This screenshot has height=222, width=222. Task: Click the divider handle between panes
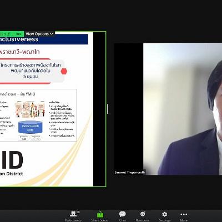[108, 109]
